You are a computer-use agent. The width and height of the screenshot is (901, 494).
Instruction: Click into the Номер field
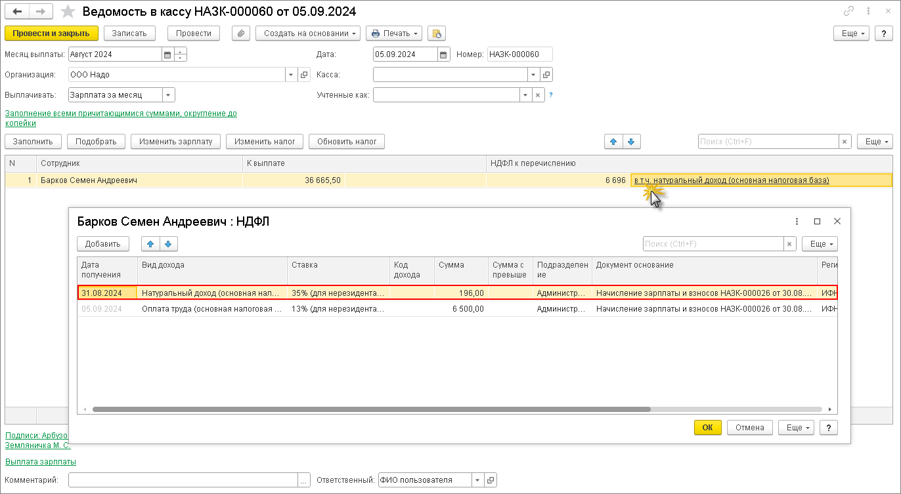coord(519,54)
